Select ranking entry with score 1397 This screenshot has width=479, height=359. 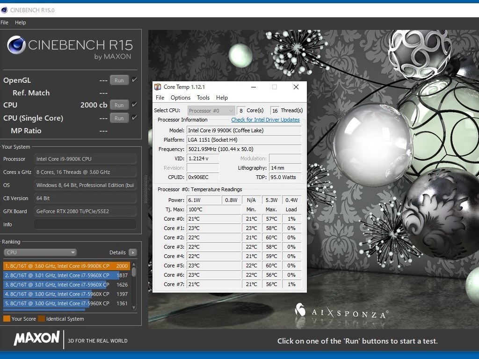[66, 294]
